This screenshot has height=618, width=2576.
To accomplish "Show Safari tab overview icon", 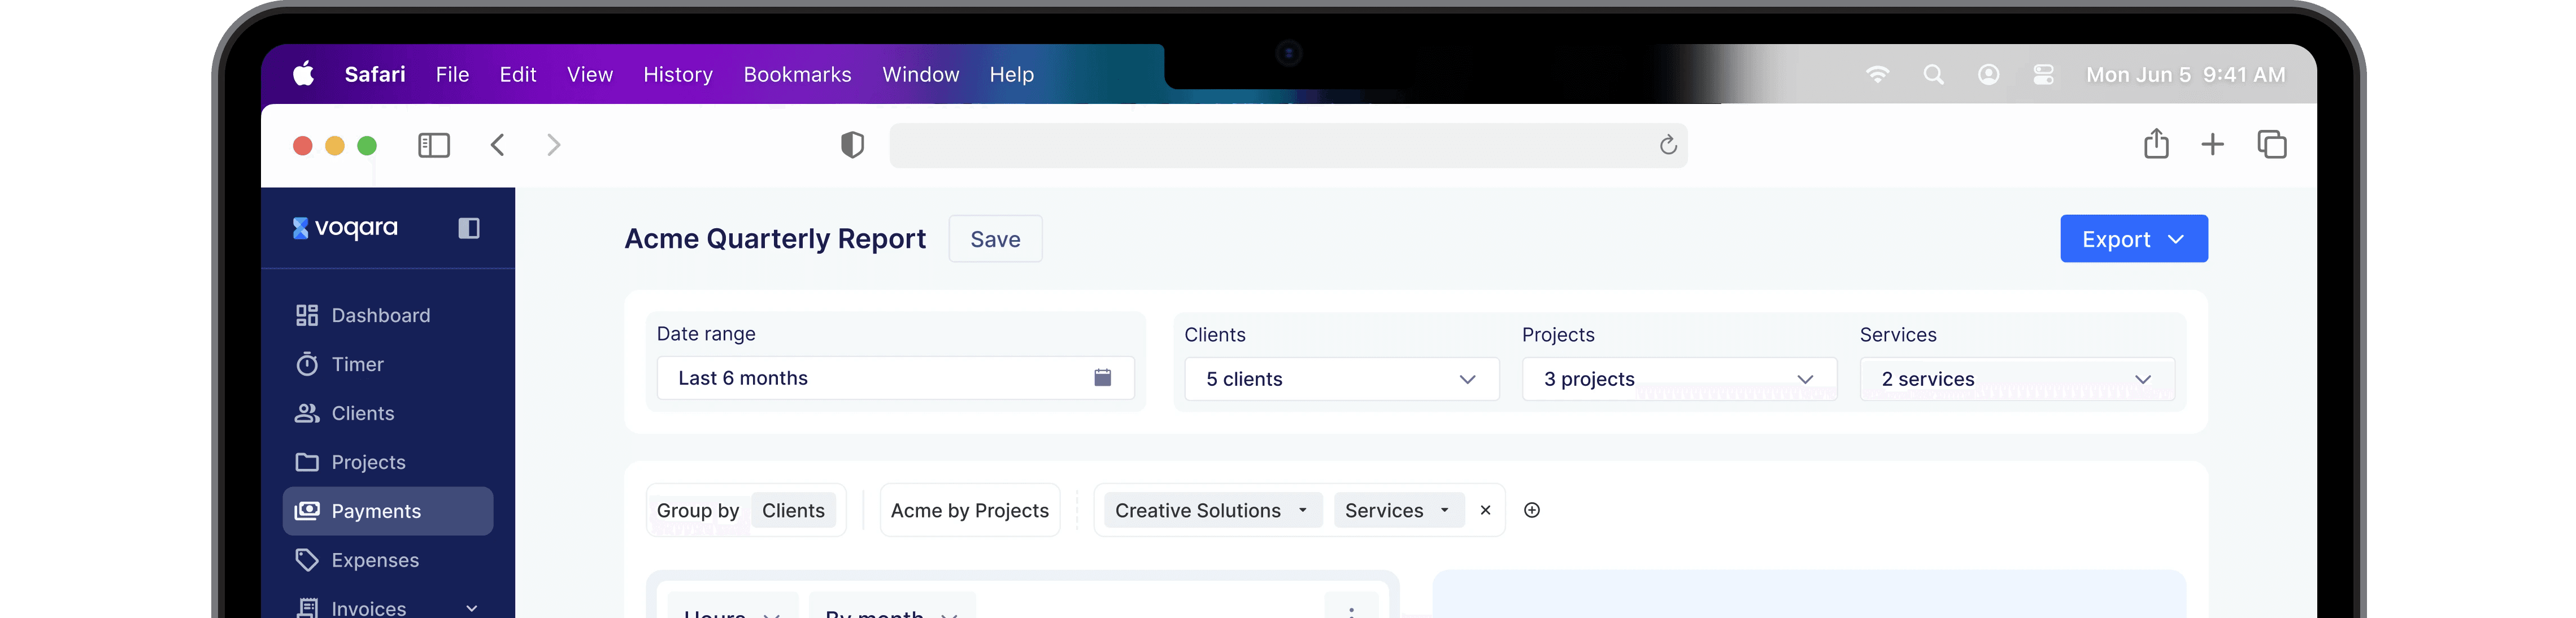I will click(x=2271, y=144).
